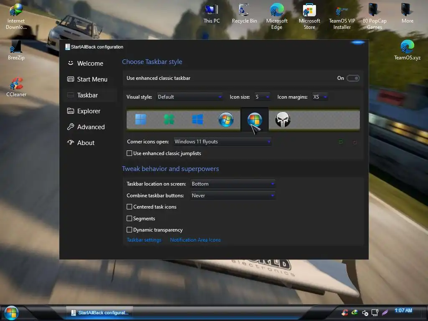The image size is (428, 321).
Task: Click the StartAllBack configuration taskbar button
Action: click(99, 313)
